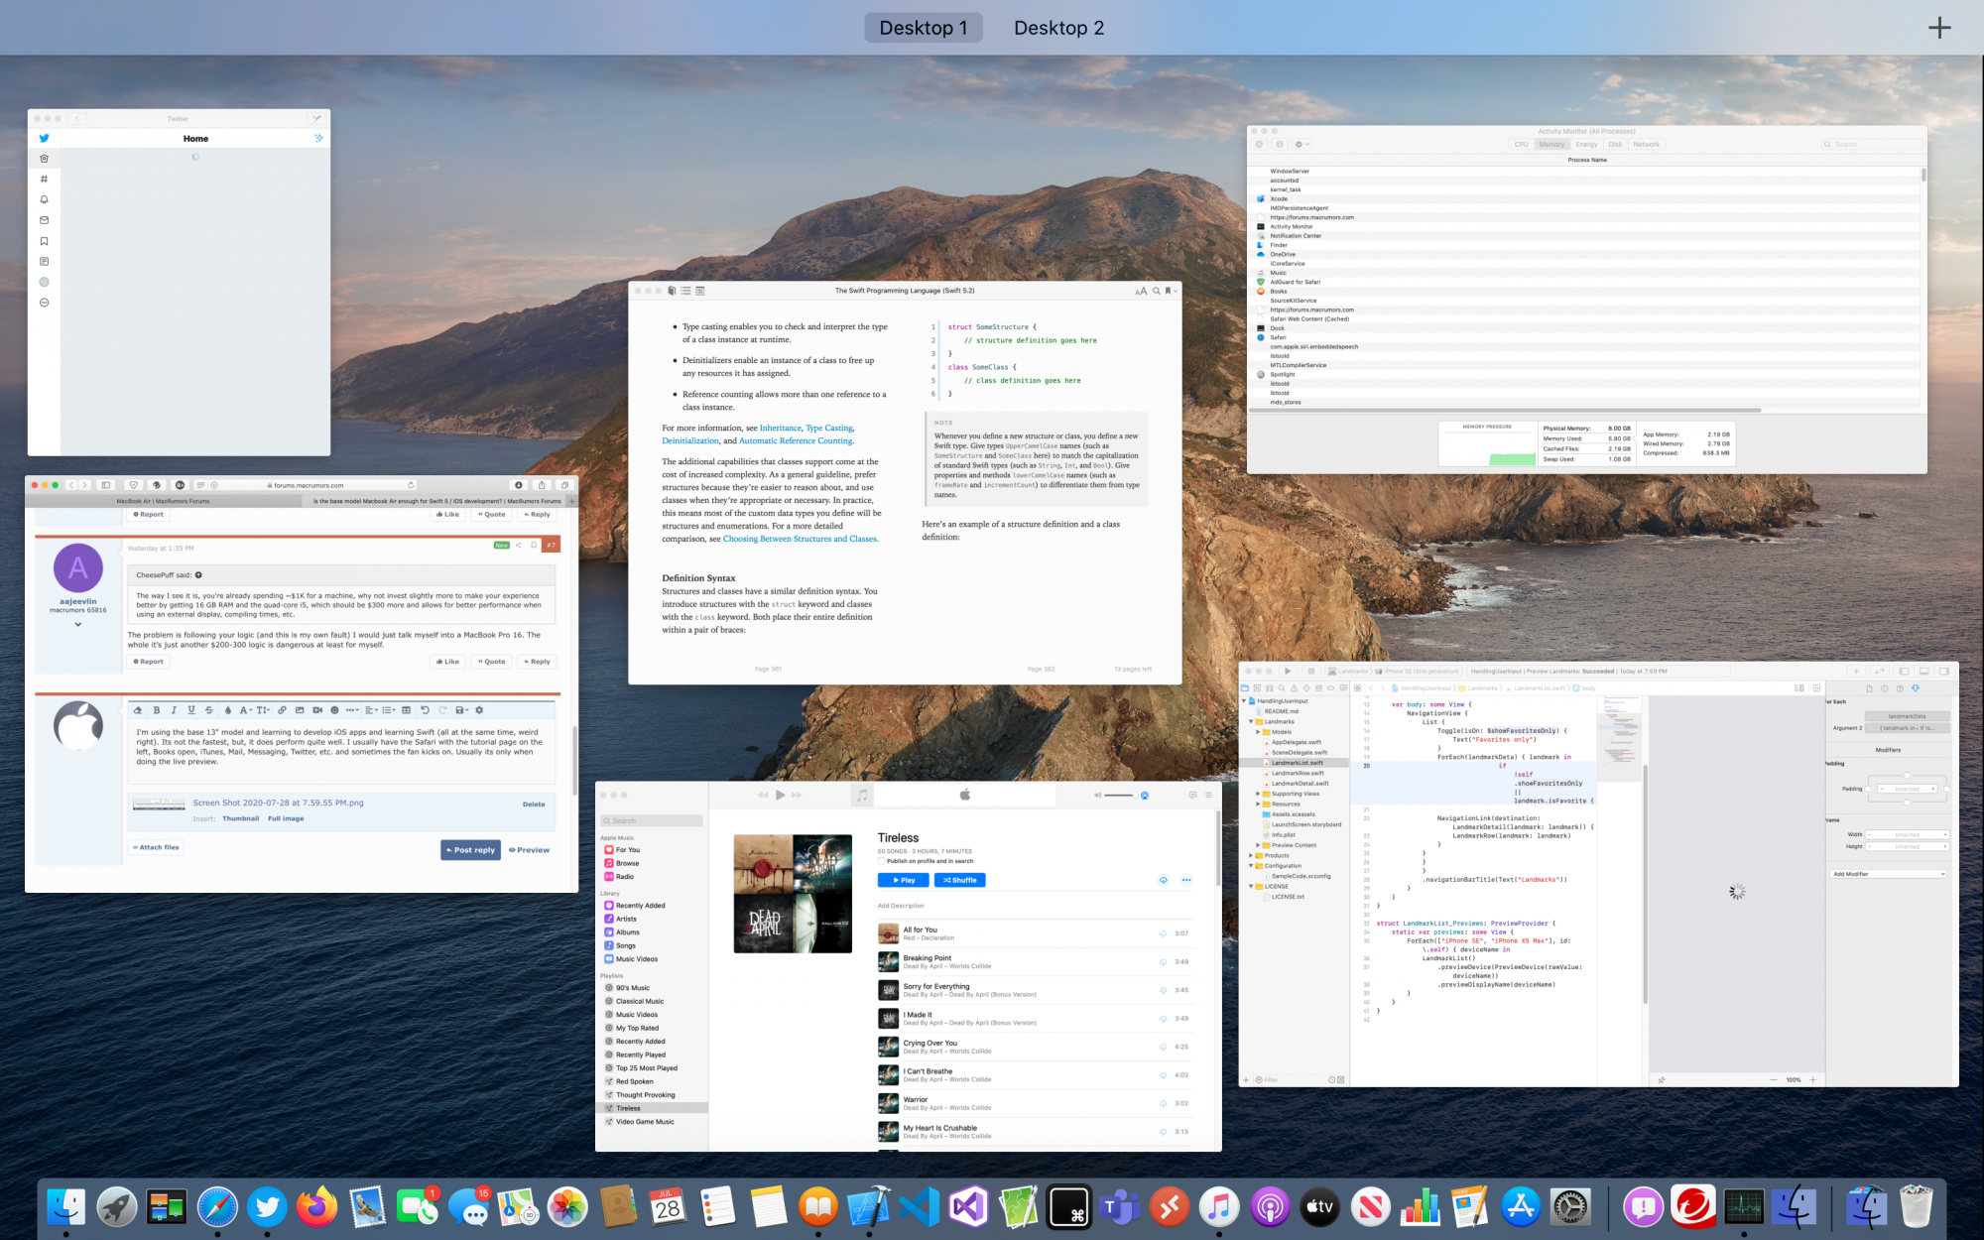This screenshot has width=1984, height=1240.
Task: Click Preview button beside Post reply
Action: [x=530, y=850]
